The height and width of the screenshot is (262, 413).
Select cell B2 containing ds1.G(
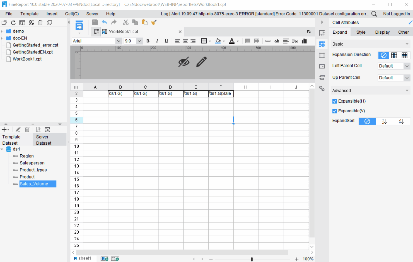[120, 94]
